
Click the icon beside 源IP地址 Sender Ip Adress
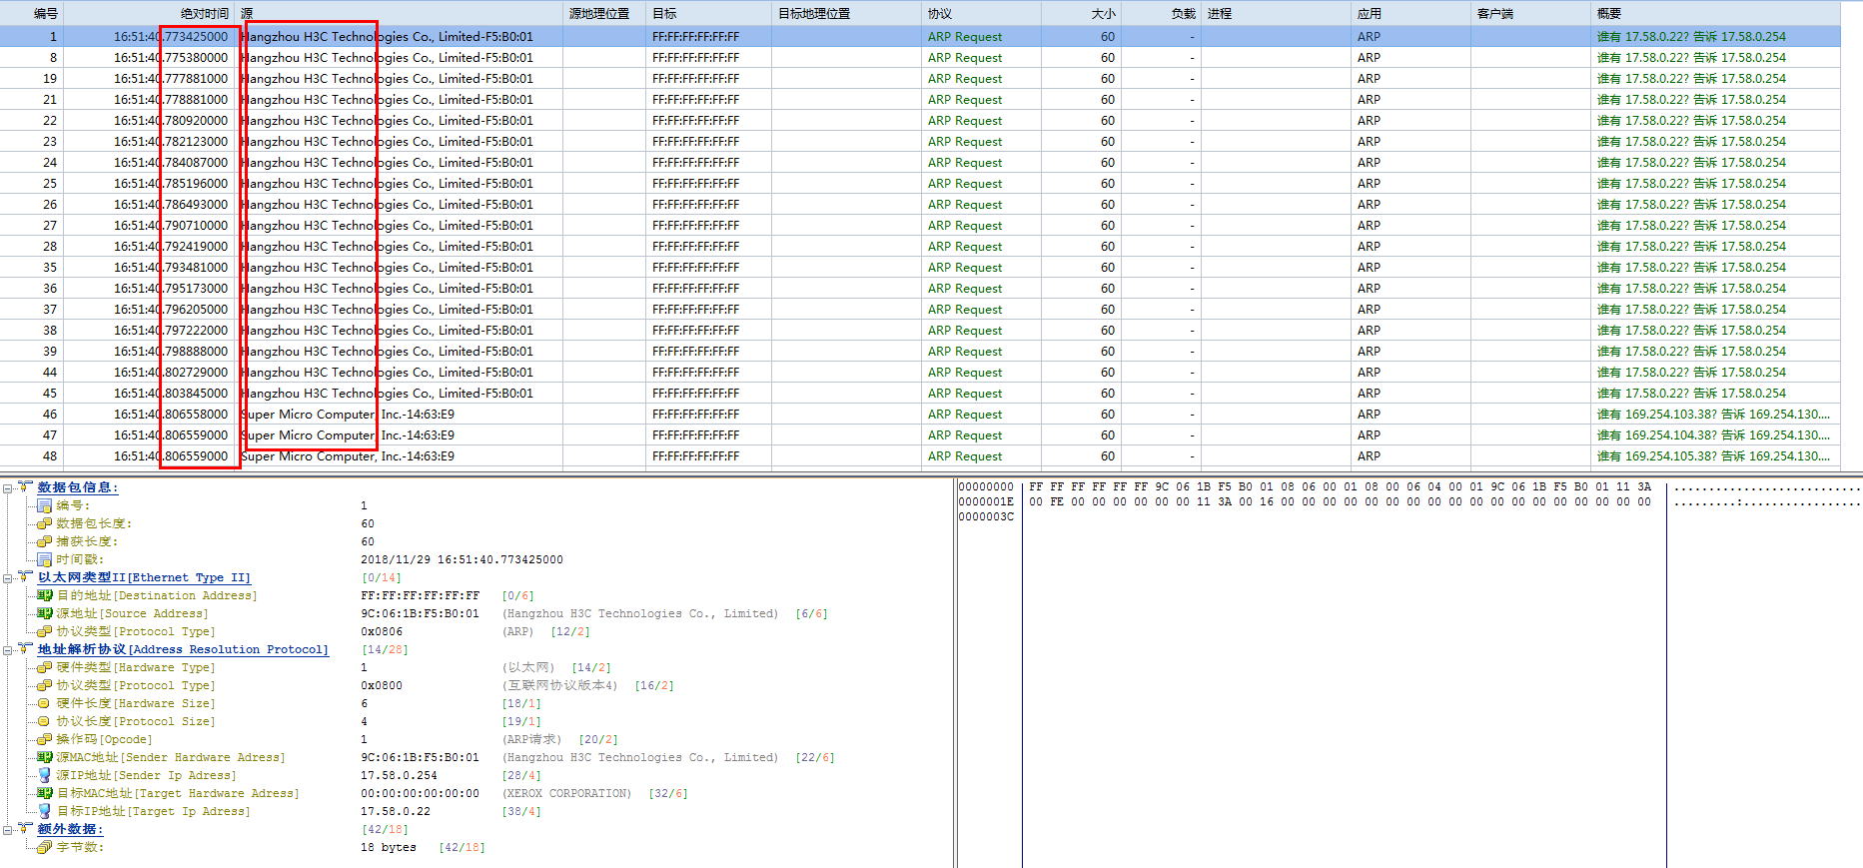(x=44, y=775)
